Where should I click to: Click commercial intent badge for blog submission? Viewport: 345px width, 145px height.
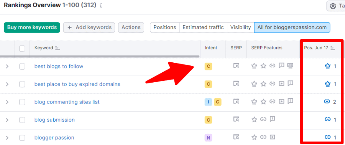tap(208, 120)
